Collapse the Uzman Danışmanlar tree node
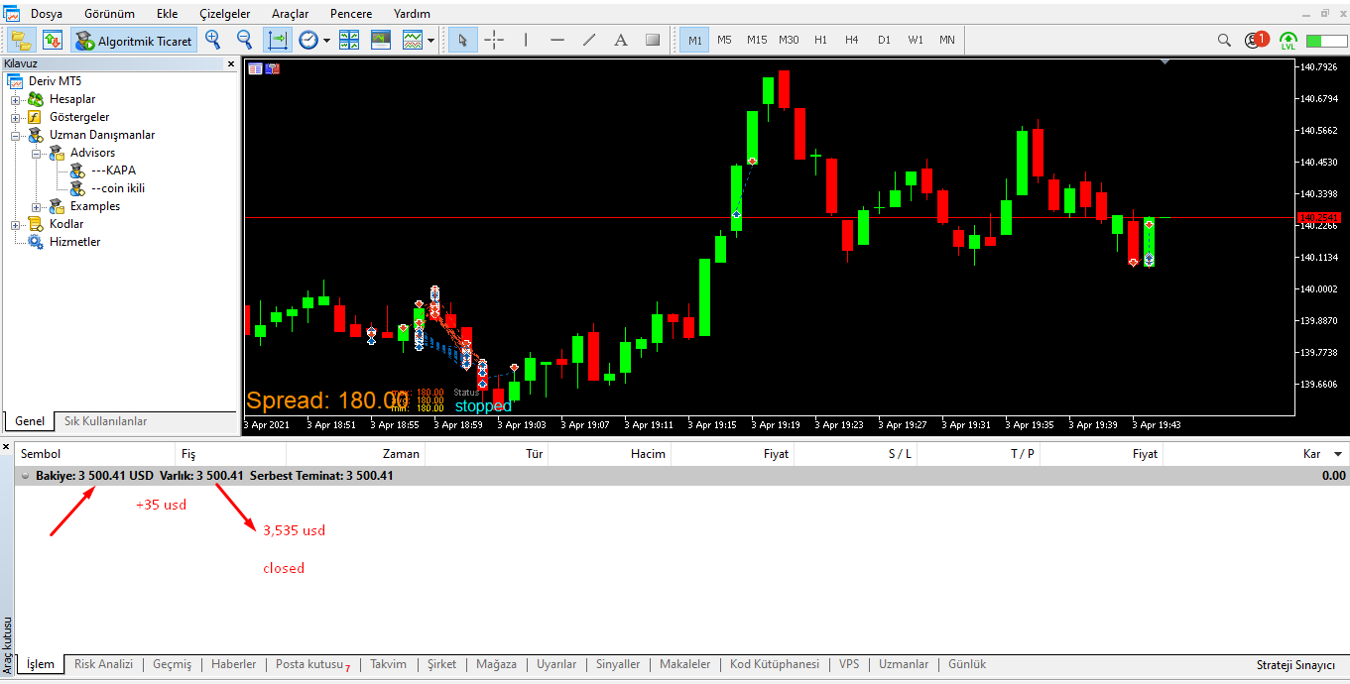The height and width of the screenshot is (684, 1350). pos(16,135)
